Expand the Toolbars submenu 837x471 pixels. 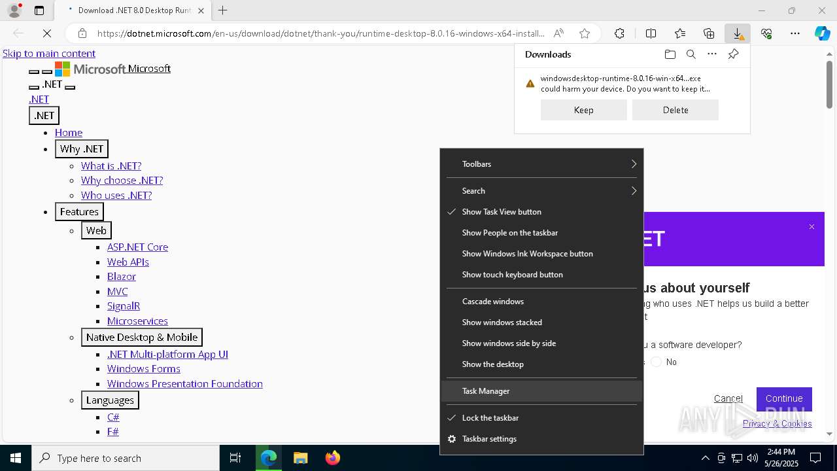coord(541,164)
